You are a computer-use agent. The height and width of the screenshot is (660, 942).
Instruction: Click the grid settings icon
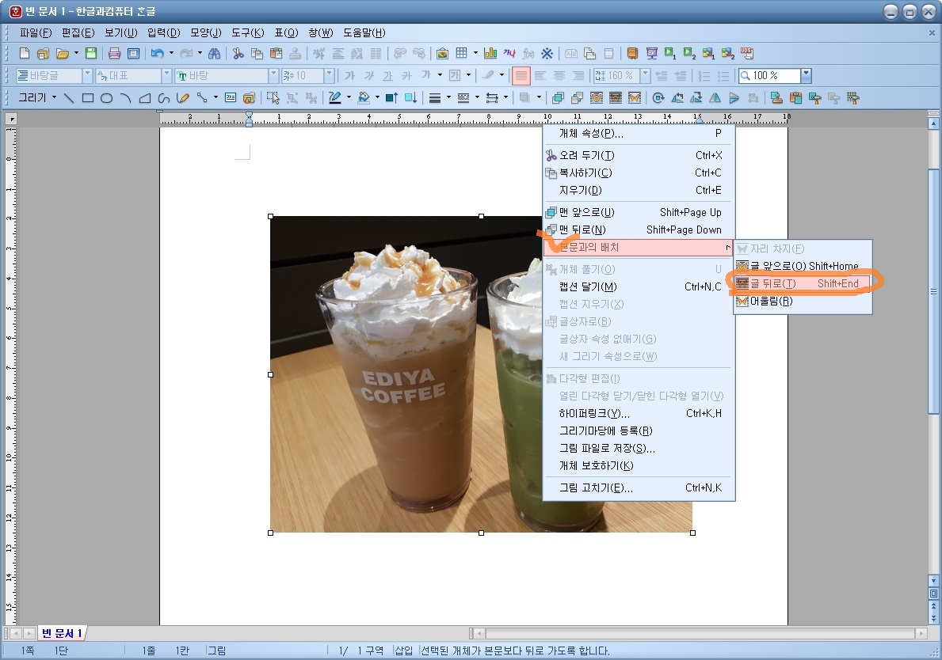(x=852, y=98)
